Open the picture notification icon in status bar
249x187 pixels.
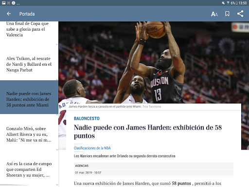click(x=3, y=3)
